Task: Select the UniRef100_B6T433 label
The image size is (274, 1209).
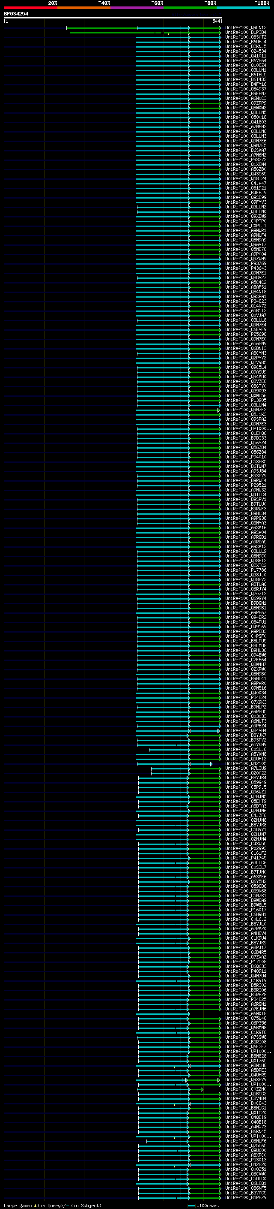Action: coord(246,79)
